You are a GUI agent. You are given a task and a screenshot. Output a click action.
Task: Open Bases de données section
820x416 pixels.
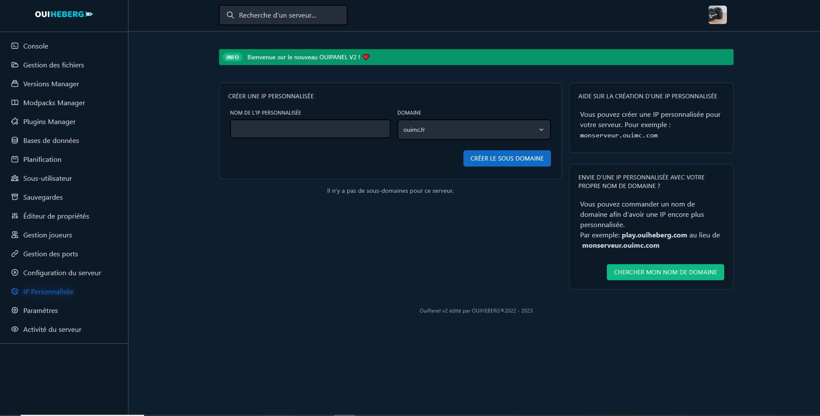pyautogui.click(x=51, y=140)
